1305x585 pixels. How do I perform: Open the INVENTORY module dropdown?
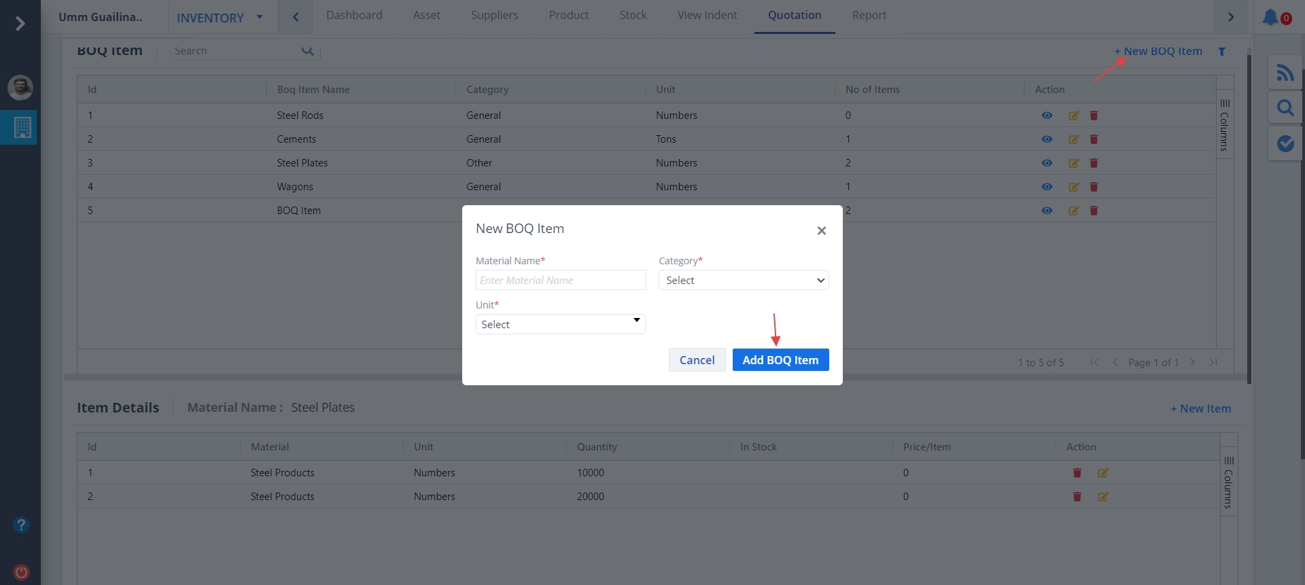(219, 18)
